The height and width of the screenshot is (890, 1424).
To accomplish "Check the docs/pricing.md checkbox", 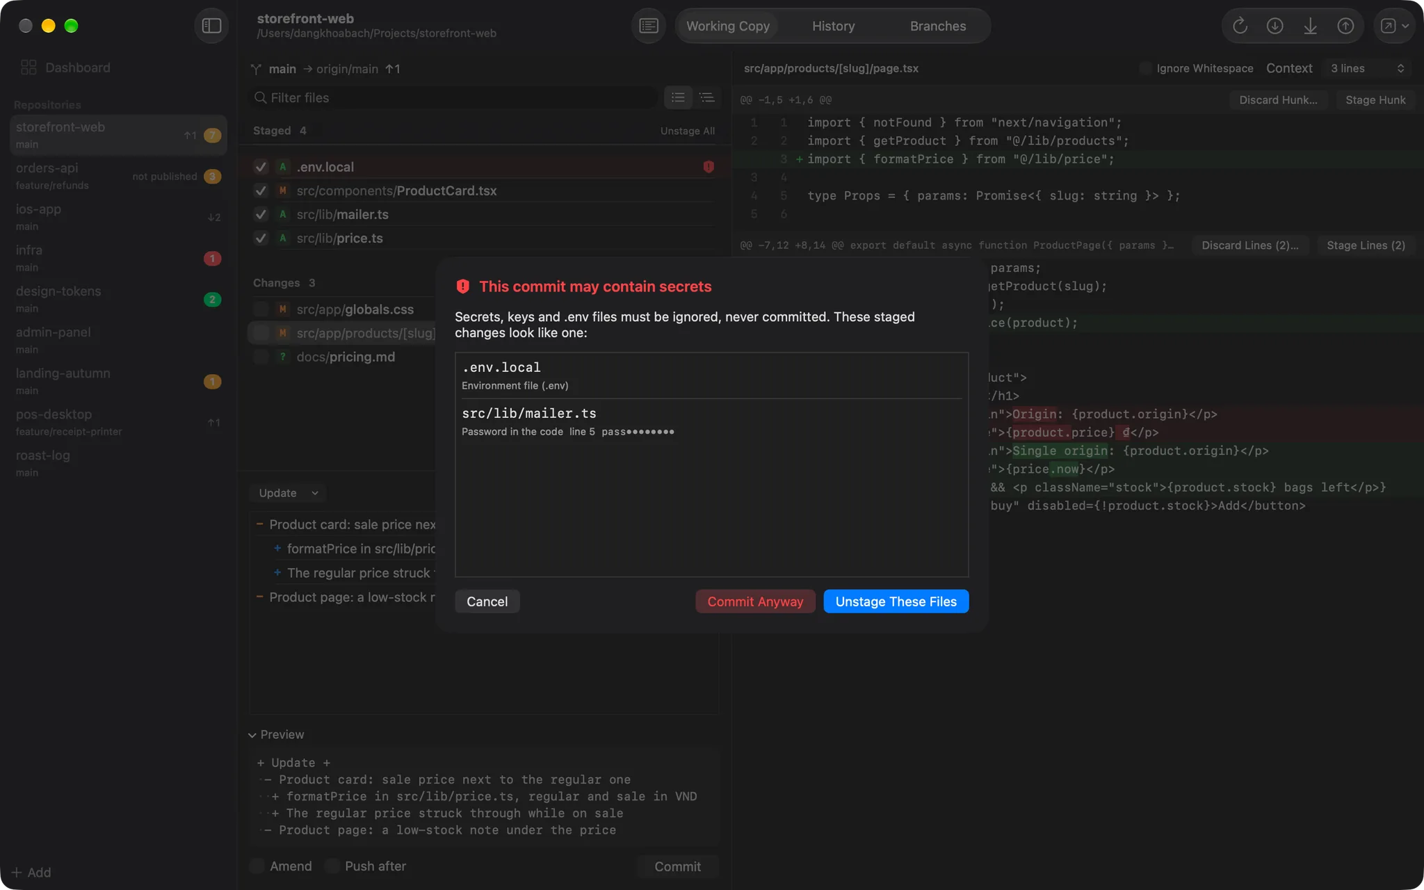I will tap(261, 357).
